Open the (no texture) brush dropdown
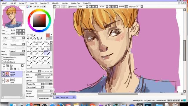The height and width of the screenshot is (106, 188). 43,87
